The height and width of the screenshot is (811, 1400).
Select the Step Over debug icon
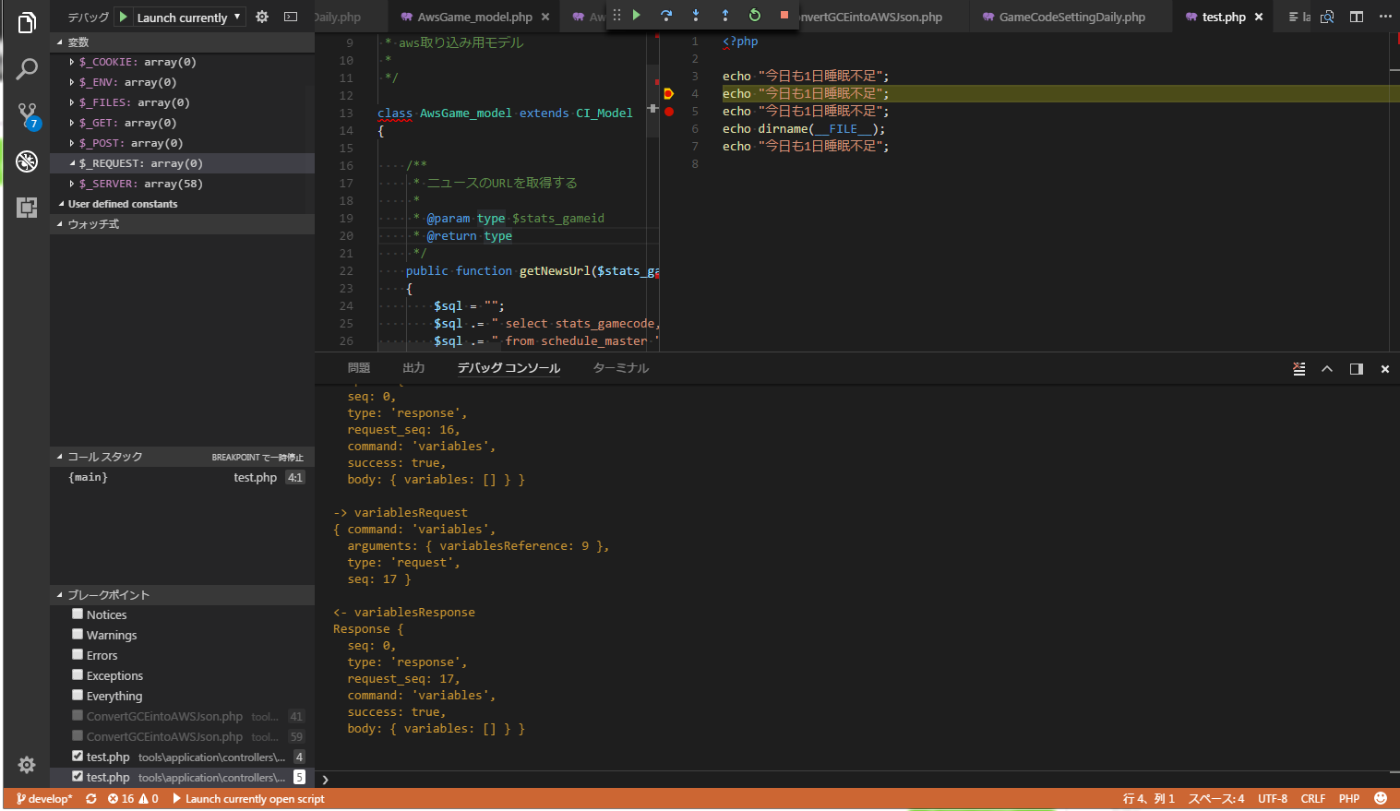pyautogui.click(x=666, y=16)
